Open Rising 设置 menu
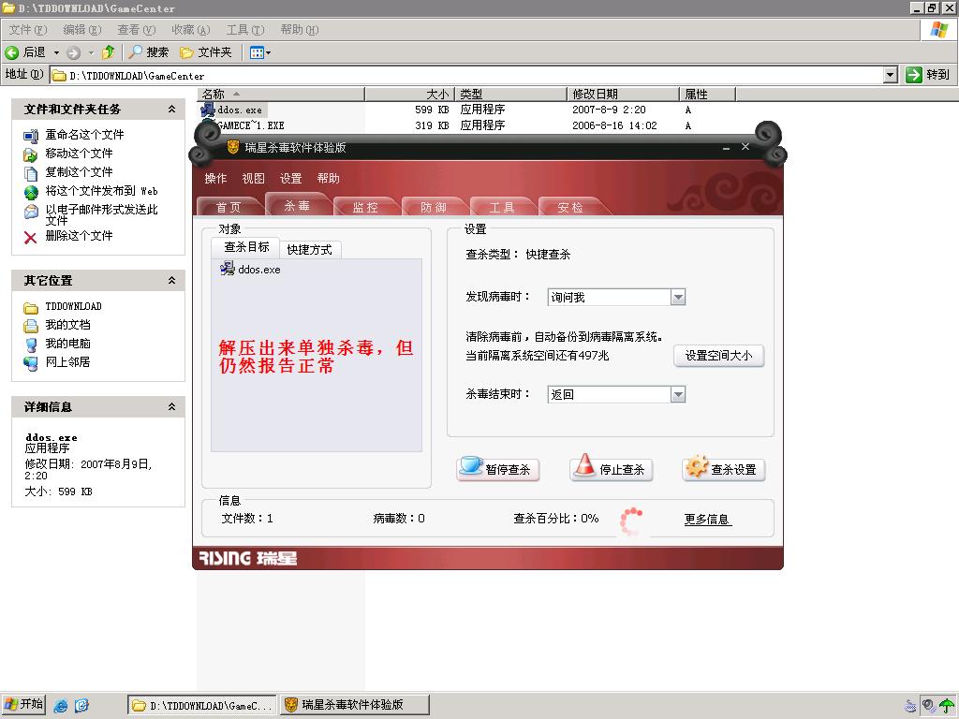959x719 pixels. [290, 178]
